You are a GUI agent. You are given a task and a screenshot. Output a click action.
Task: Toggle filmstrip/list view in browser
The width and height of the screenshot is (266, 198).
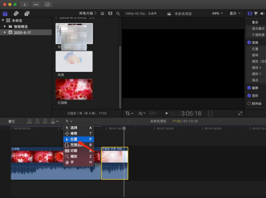[103, 13]
